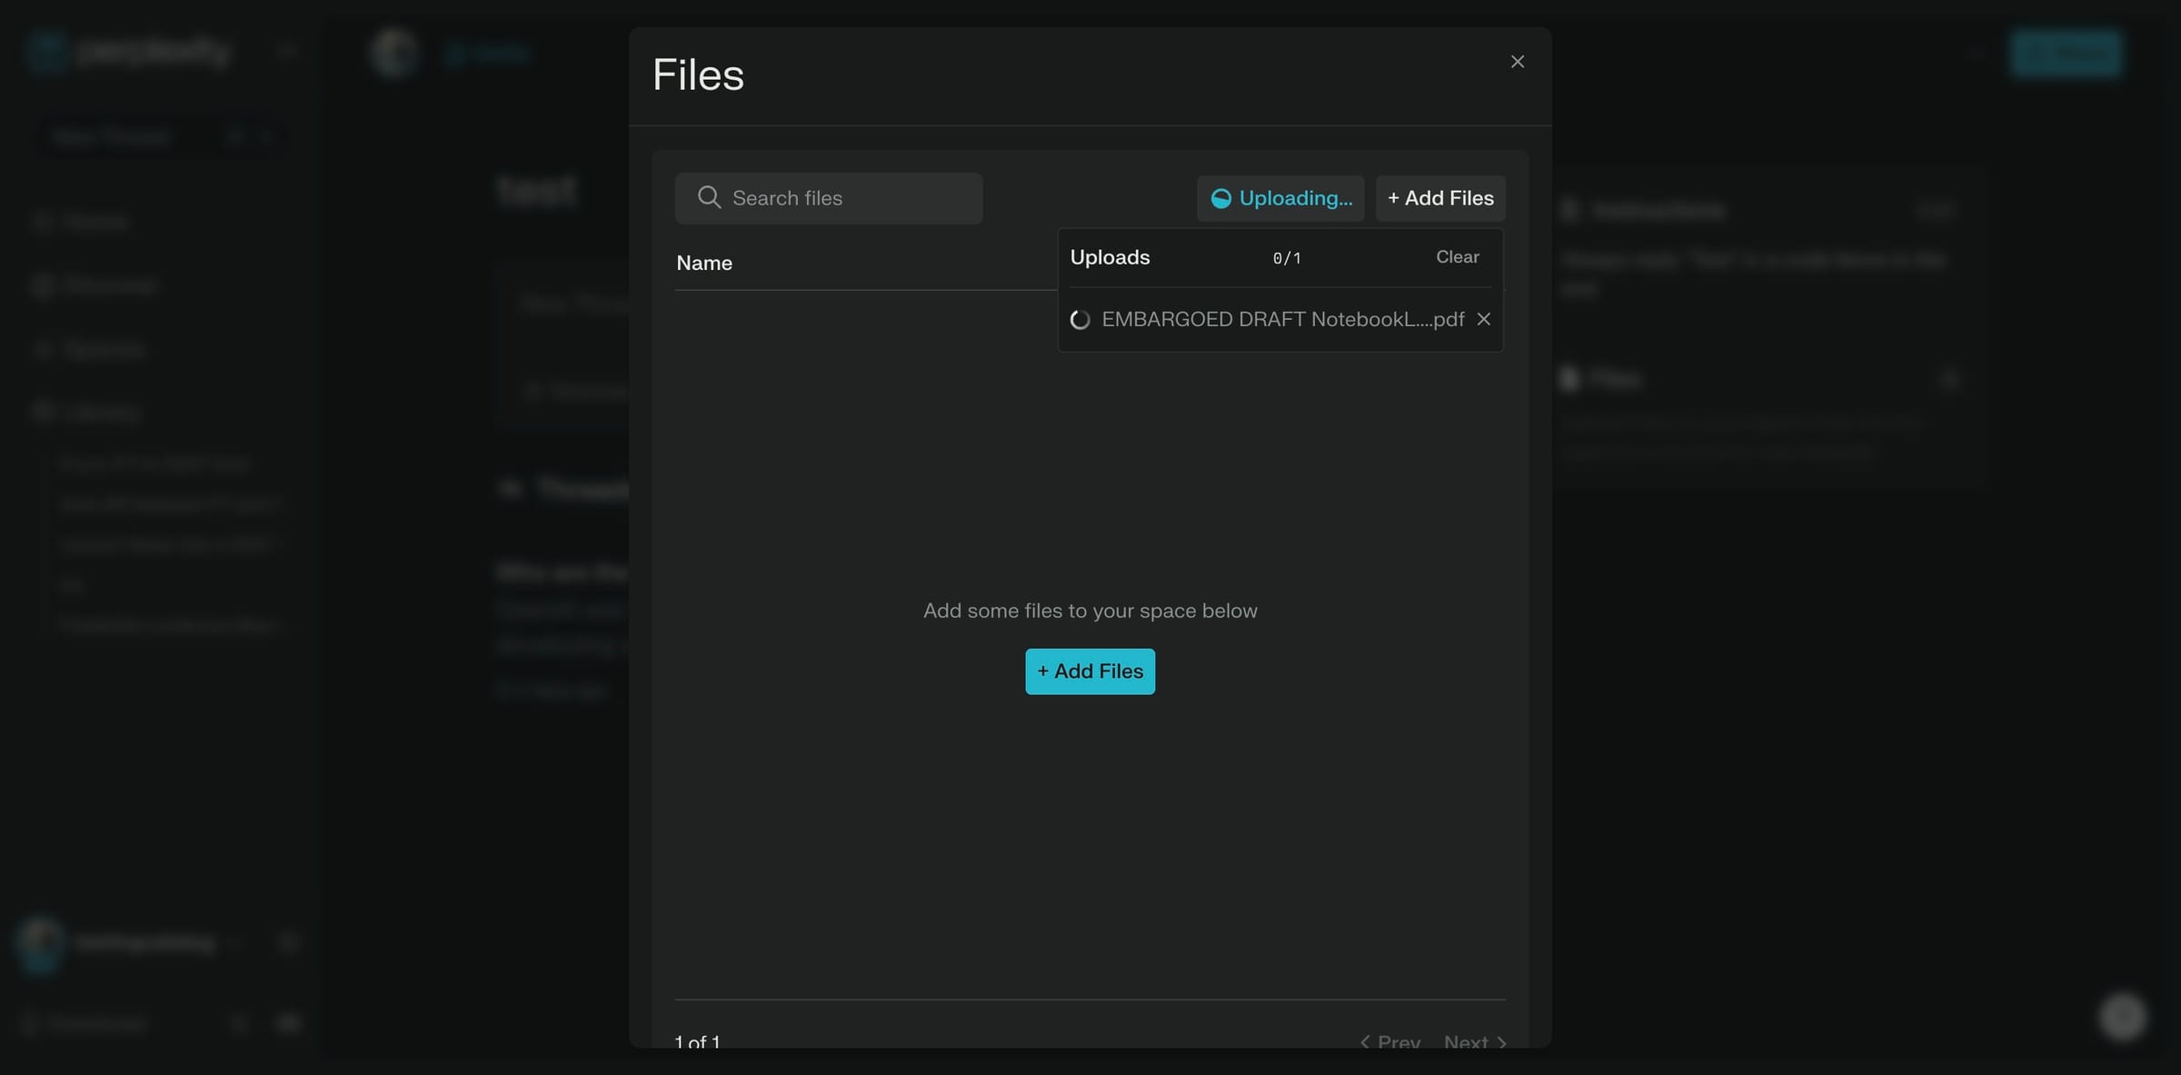The image size is (2181, 1075).
Task: Click the Uploading spinner indicator
Action: [1221, 198]
